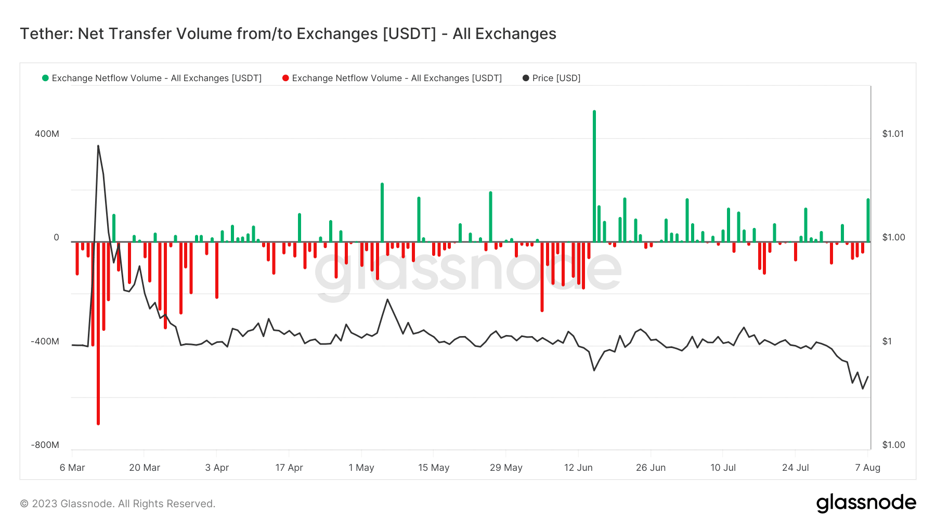Click the glassnode logo at bottom right

(x=866, y=503)
